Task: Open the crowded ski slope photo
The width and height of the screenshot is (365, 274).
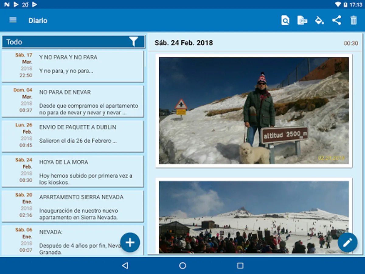Action: click(254, 217)
